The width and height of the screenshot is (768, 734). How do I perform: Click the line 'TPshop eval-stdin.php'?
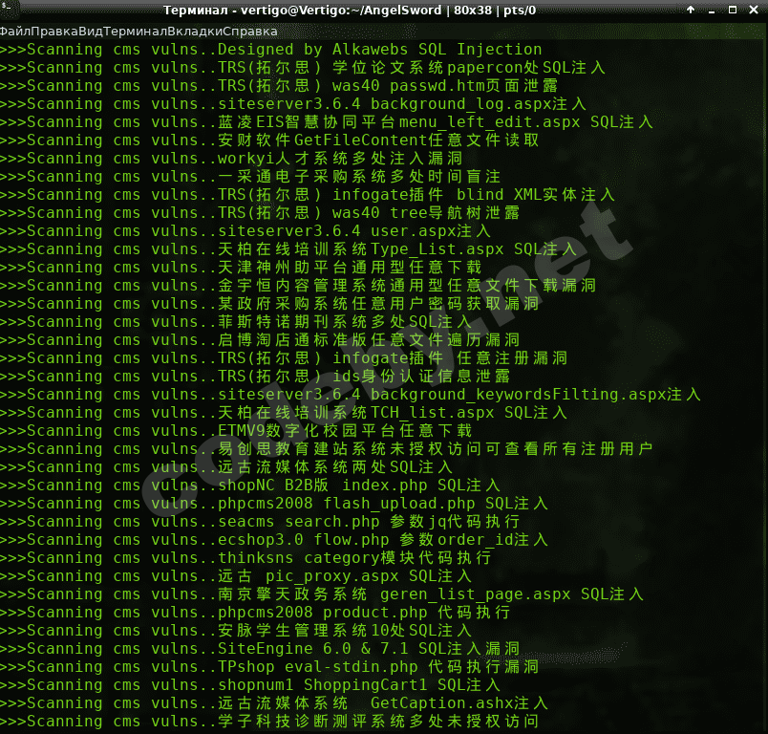[x=269, y=666]
